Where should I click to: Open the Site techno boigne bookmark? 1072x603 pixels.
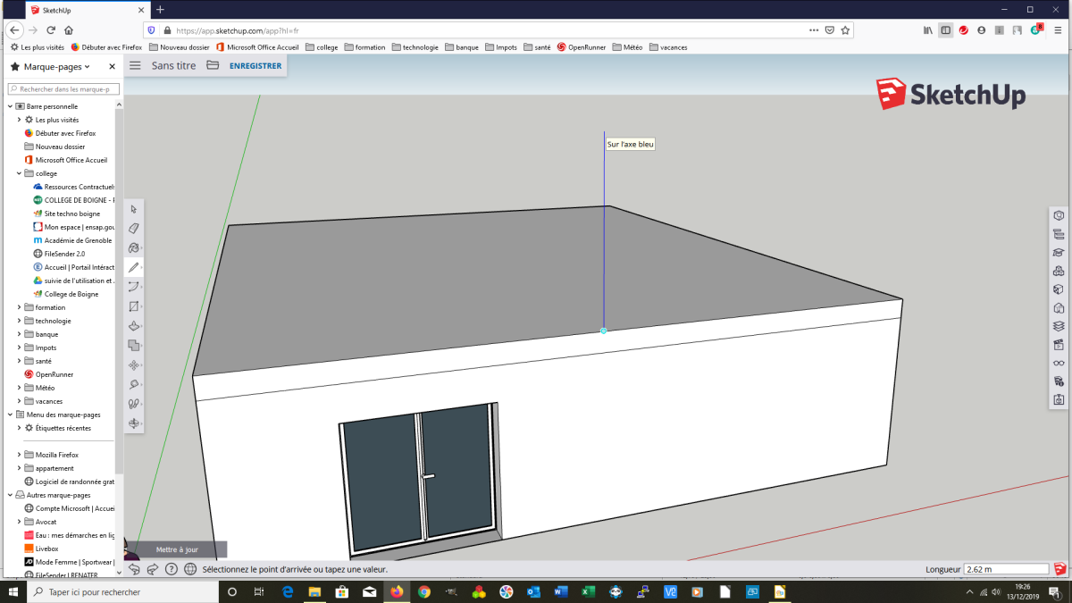tap(72, 214)
